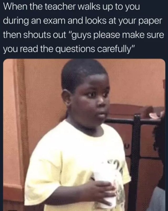
Task: Click the tweet line starting "When the teacher"
Action: [x=72, y=7]
